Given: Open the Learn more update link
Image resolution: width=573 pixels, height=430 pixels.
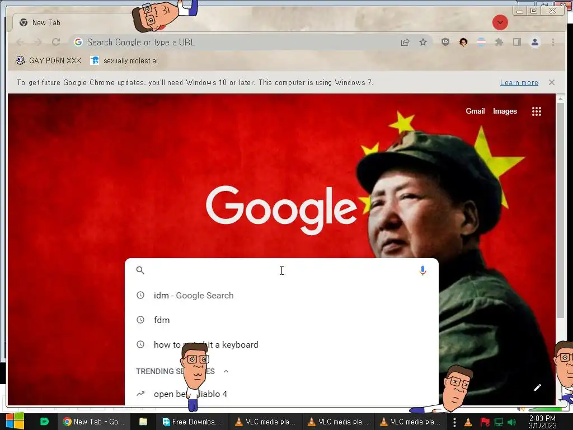Looking at the screenshot, I should (x=519, y=83).
